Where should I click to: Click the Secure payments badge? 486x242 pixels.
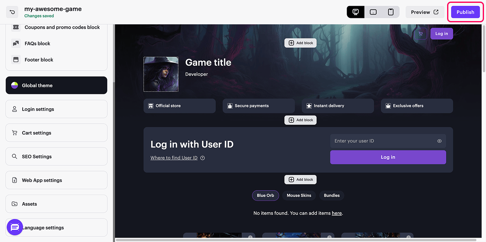(259, 106)
